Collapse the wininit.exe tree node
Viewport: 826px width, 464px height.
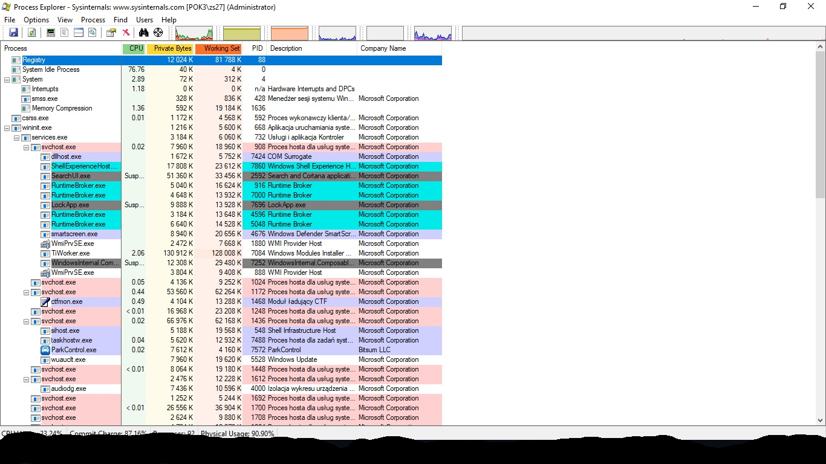7,127
